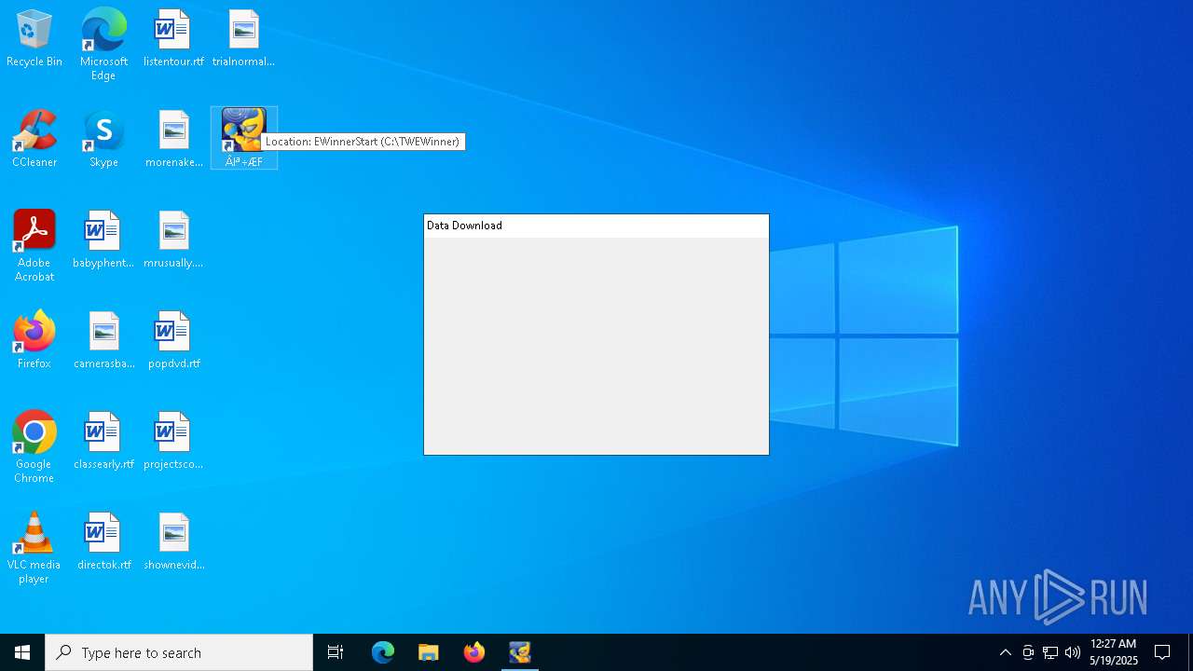Image resolution: width=1193 pixels, height=671 pixels.
Task: Click the Data Download window title
Action: coord(464,226)
